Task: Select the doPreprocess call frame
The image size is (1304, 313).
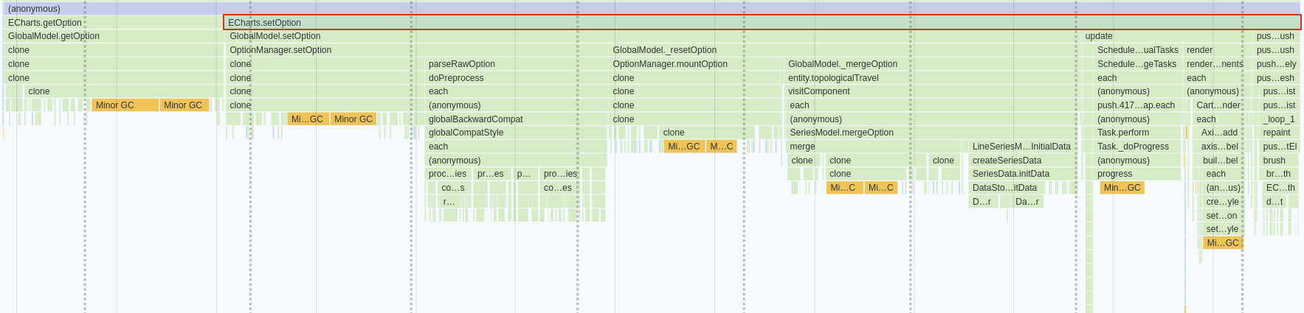Action: [515, 78]
